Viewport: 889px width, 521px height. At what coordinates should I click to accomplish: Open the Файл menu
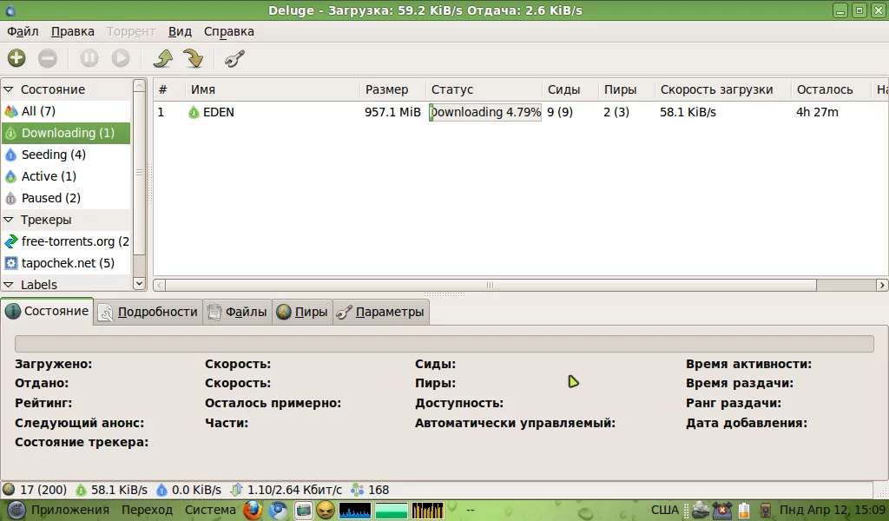click(23, 32)
